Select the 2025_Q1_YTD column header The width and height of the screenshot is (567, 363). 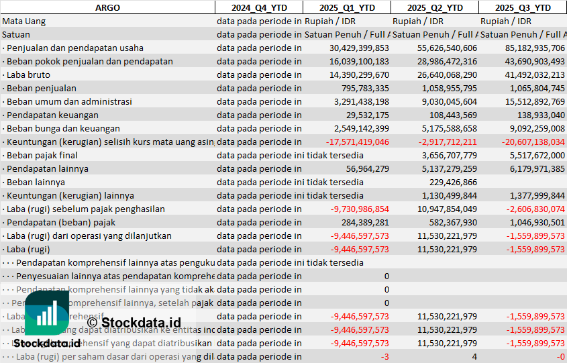coord(346,7)
